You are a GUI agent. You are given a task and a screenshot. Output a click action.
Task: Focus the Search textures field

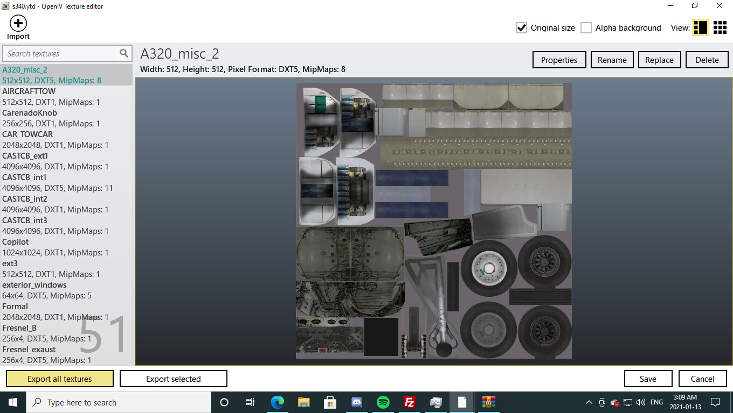(x=60, y=53)
